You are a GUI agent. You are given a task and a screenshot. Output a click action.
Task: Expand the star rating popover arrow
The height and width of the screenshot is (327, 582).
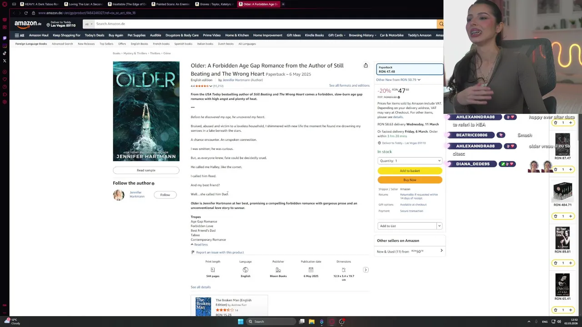(211, 86)
